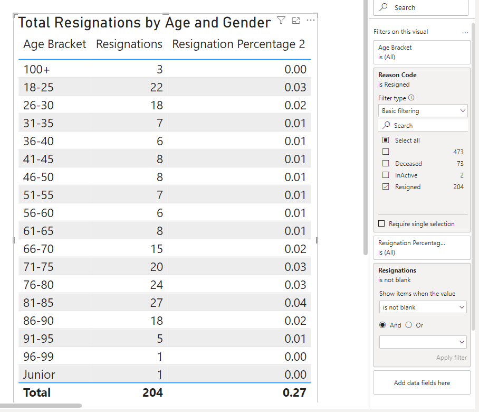Click the total percentage value 0.27
The image size is (479, 412).
294,393
